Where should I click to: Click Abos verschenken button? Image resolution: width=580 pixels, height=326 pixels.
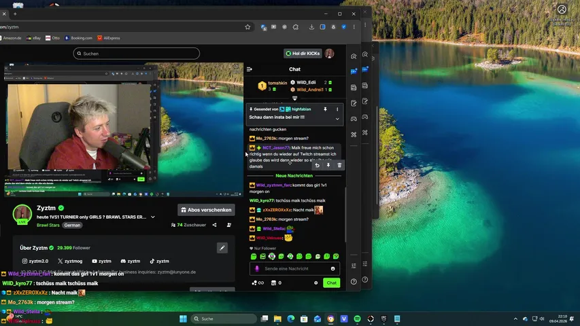tap(206, 210)
